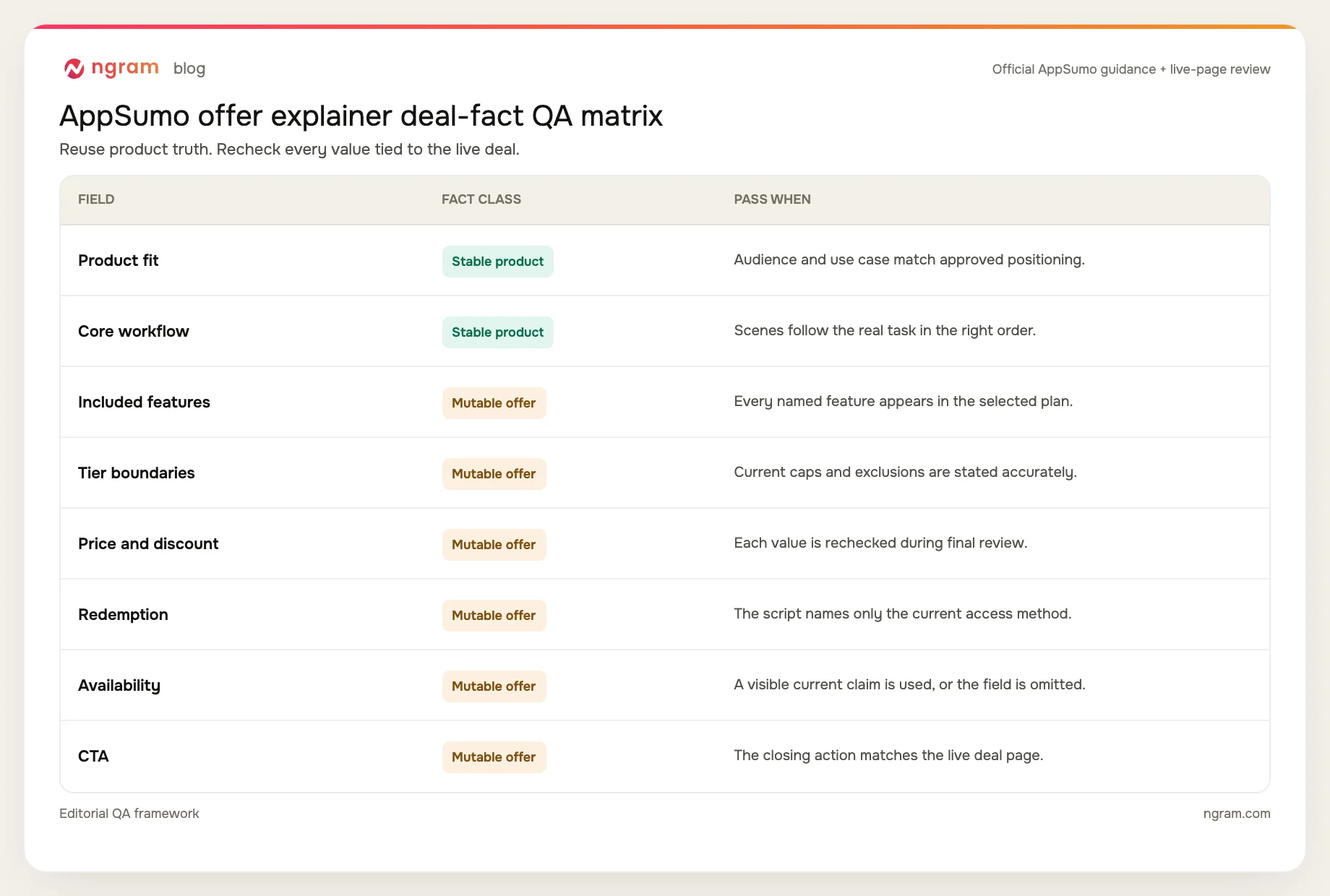Open the blog label
1330x896 pixels.
(189, 69)
